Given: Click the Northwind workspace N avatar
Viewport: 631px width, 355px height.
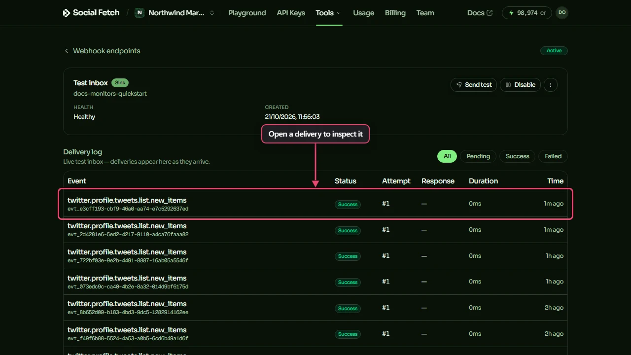Looking at the screenshot, I should pos(140,13).
